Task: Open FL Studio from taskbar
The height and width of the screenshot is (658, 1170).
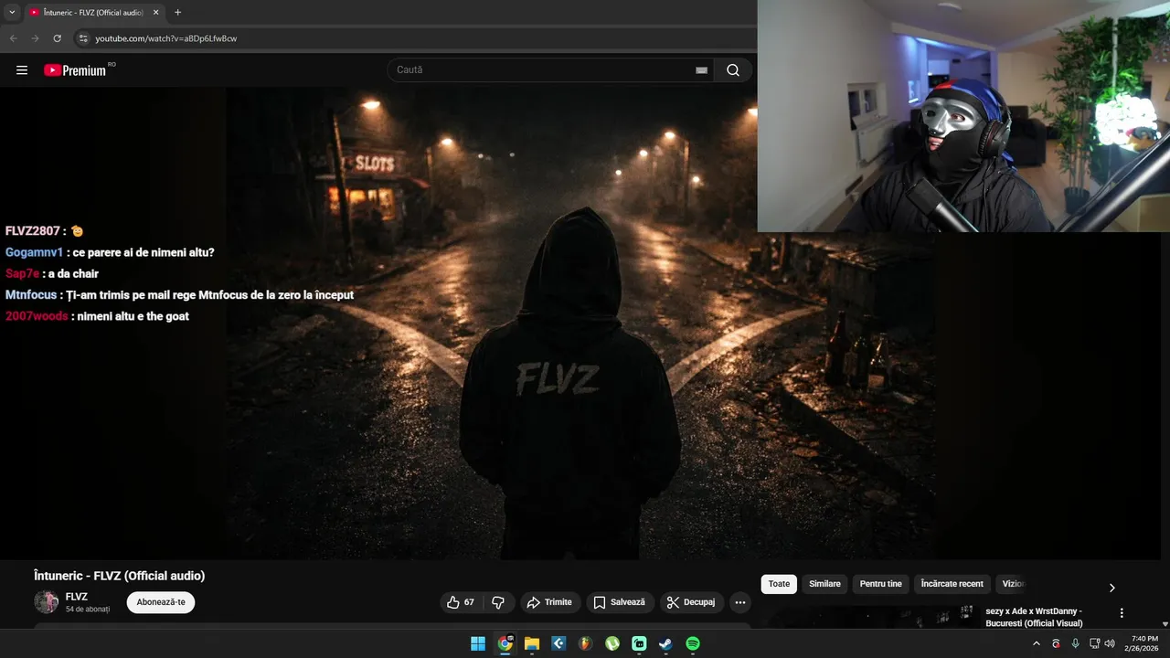Action: (x=585, y=643)
